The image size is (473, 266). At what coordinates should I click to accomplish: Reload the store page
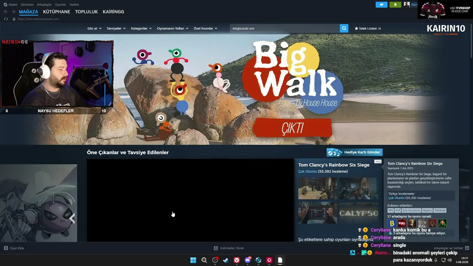click(6, 19)
